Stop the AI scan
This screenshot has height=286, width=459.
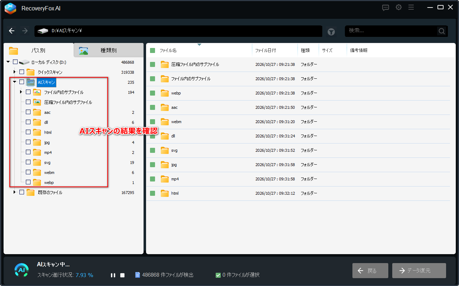(122, 275)
